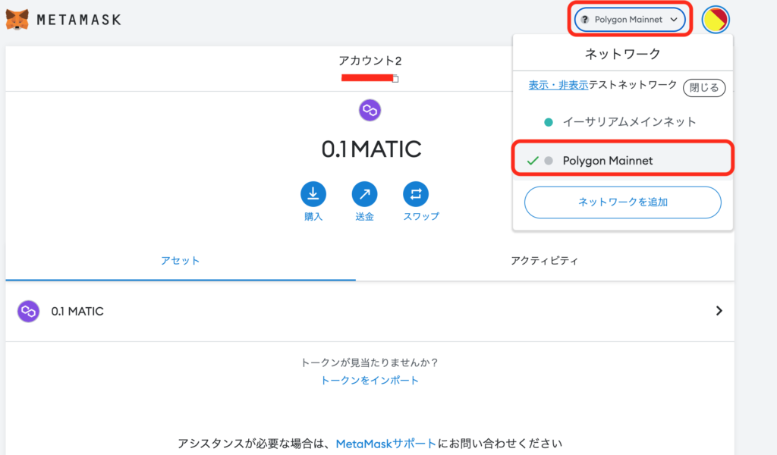Viewport: 777px width, 455px height.
Task: Click the green dot beside イーサリアムメインネット
Action: [x=549, y=122]
